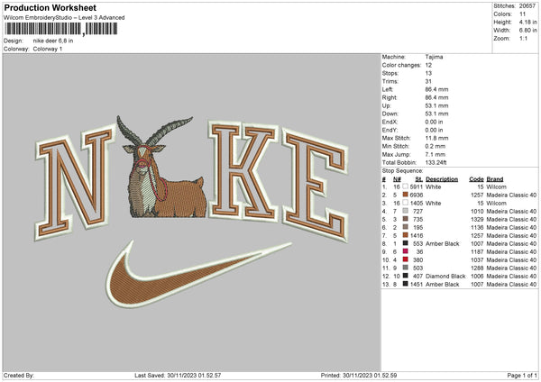Click code 1187 in the stop sequence
The height and width of the screenshot is (382, 541).
point(477,251)
